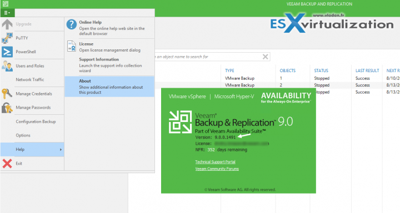
Task: Click Stopped status in second job row
Action: point(322,85)
